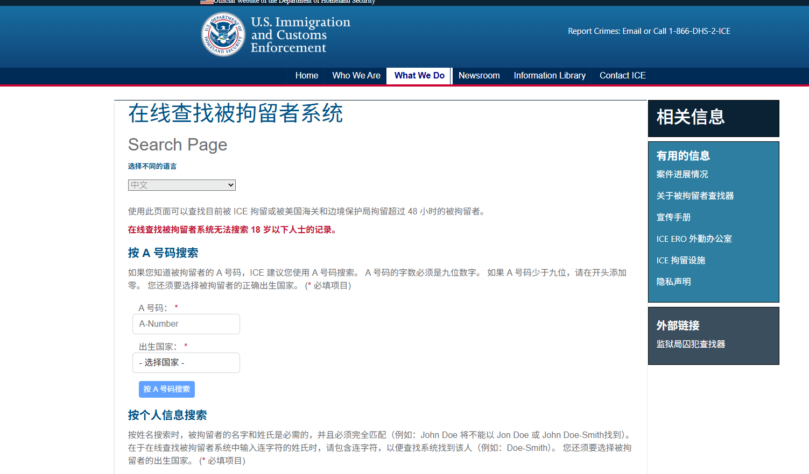Click the DHS seal logo
809x474 pixels.
click(223, 34)
